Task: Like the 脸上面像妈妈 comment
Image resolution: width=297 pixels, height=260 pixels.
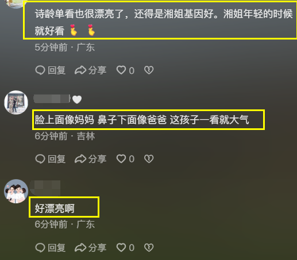Action: [121, 159]
